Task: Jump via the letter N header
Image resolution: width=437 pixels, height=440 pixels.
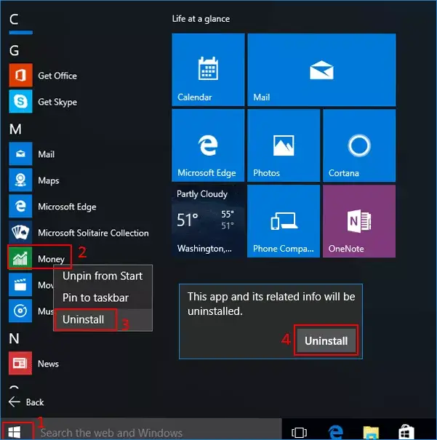Action: tap(14, 339)
